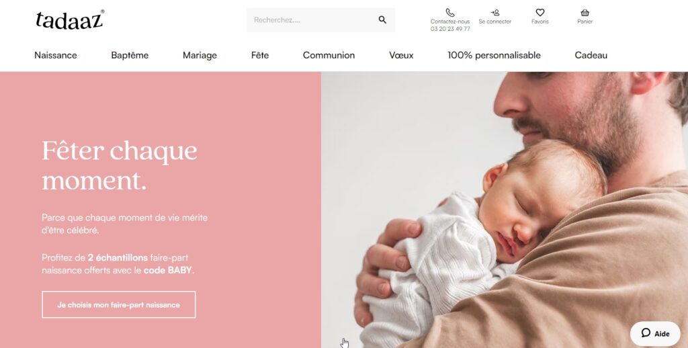Open Favoris via the heart icon
The height and width of the screenshot is (348, 688).
(540, 13)
